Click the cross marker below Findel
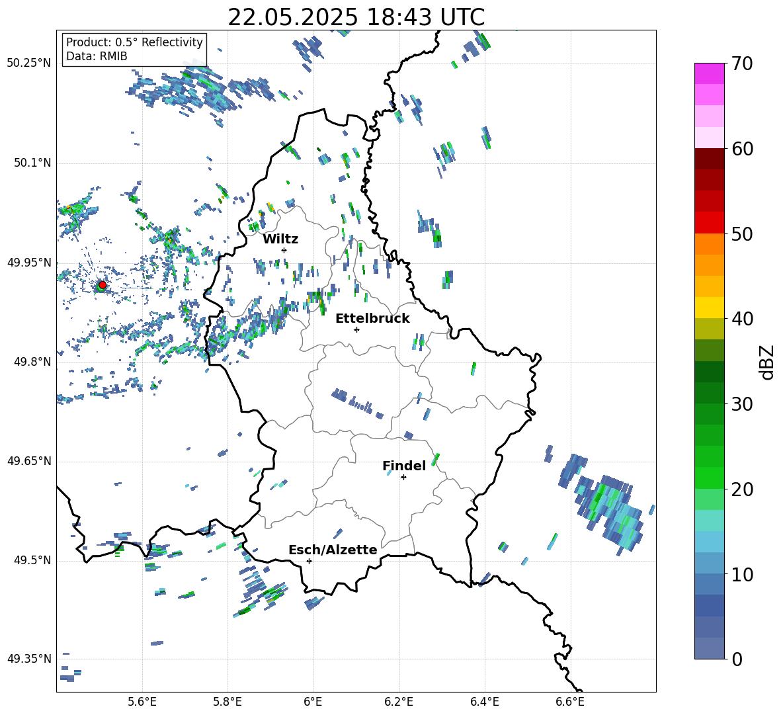Image resolution: width=783 pixels, height=715 pixels. (403, 478)
